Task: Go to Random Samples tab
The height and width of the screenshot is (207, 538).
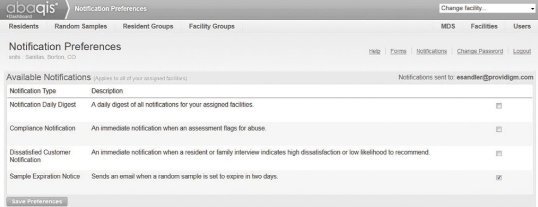Action: pos(81,27)
